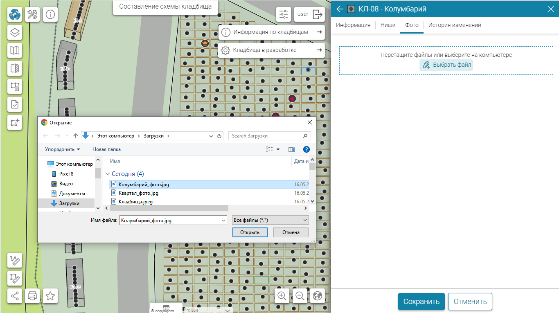Click the Search Загрузки field

point(265,136)
